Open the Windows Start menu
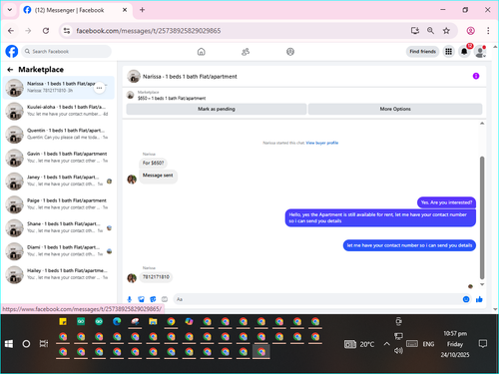The height and width of the screenshot is (374, 499). point(9,344)
